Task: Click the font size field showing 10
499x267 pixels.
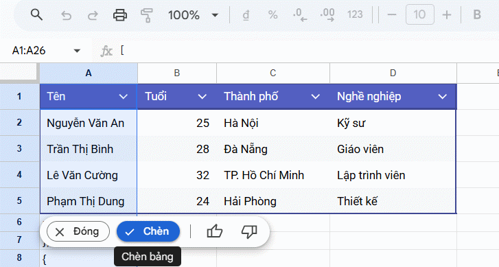Action: [x=420, y=14]
